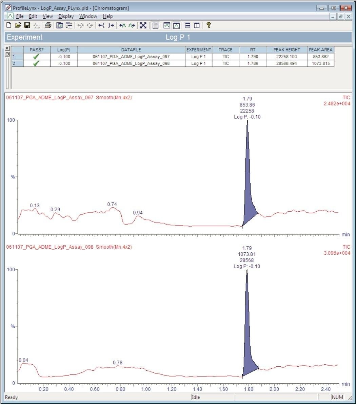Open the File menu
Image resolution: width=357 pixels, height=405 pixels.
tap(20, 16)
